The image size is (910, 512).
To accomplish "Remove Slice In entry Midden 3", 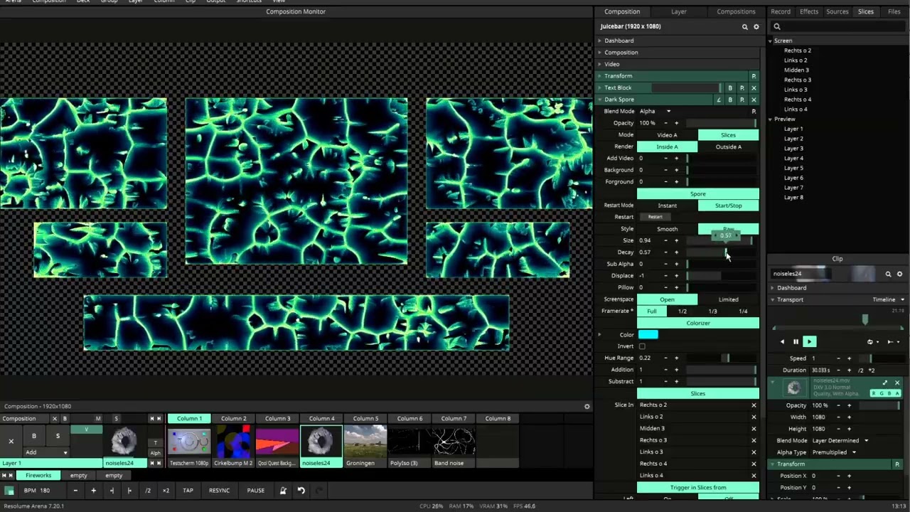I will 754,429.
